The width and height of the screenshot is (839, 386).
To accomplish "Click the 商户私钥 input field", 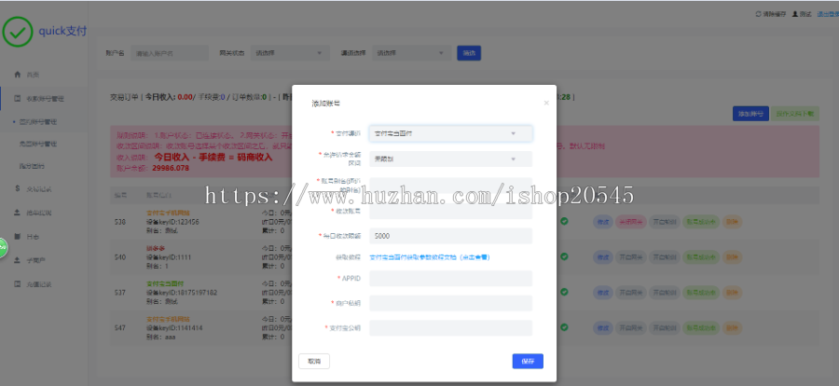I will 450,303.
